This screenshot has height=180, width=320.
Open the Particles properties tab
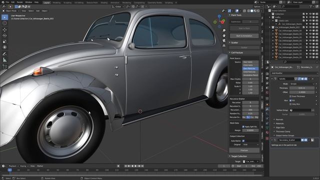click(267, 113)
